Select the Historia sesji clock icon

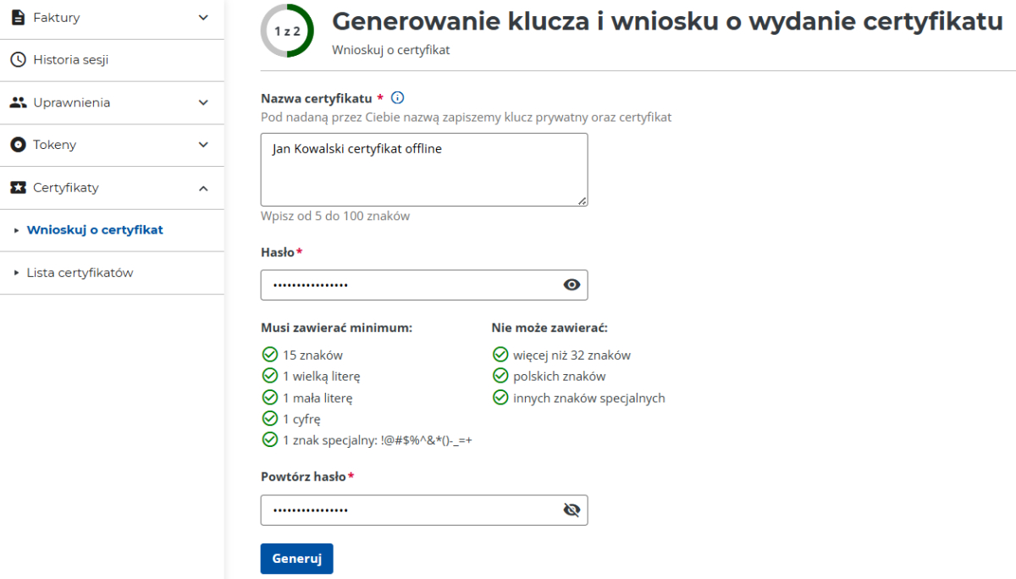(x=16, y=59)
